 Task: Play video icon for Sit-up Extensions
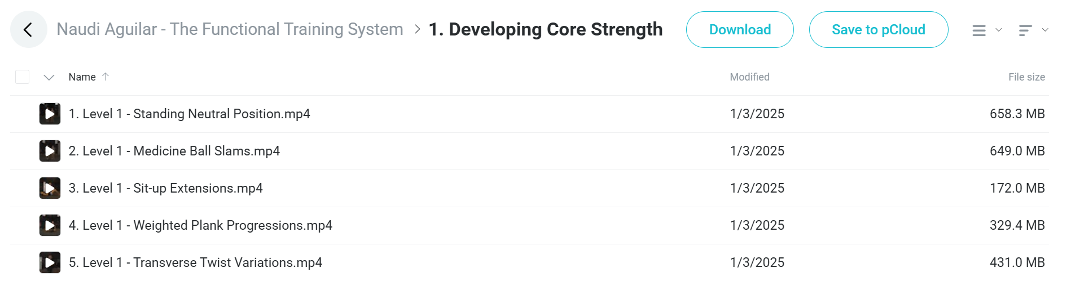[x=50, y=188]
